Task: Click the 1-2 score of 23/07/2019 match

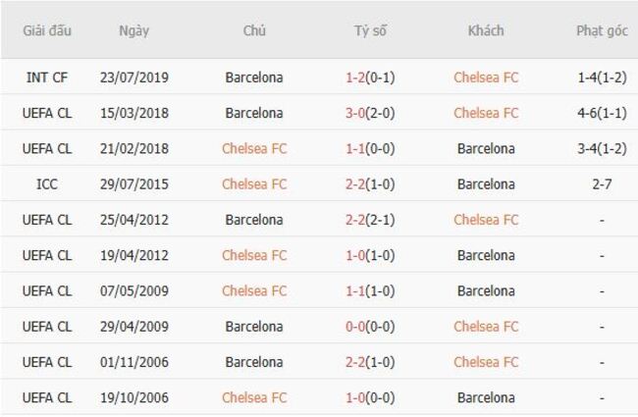Action: click(357, 78)
